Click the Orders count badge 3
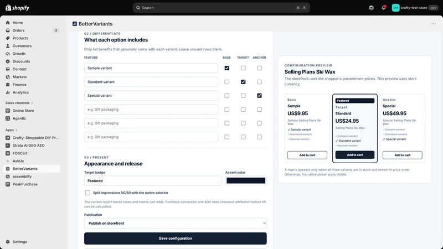This screenshot has width=443, height=249. (x=56, y=30)
